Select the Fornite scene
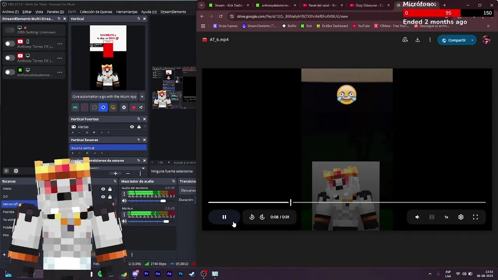Screen dimensions: 498x280 9,212
